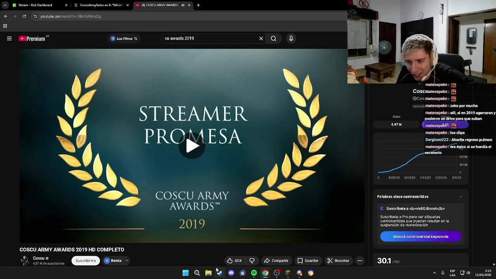496x279 pixels.
Task: Share the video via Compartir
Action: (x=276, y=261)
